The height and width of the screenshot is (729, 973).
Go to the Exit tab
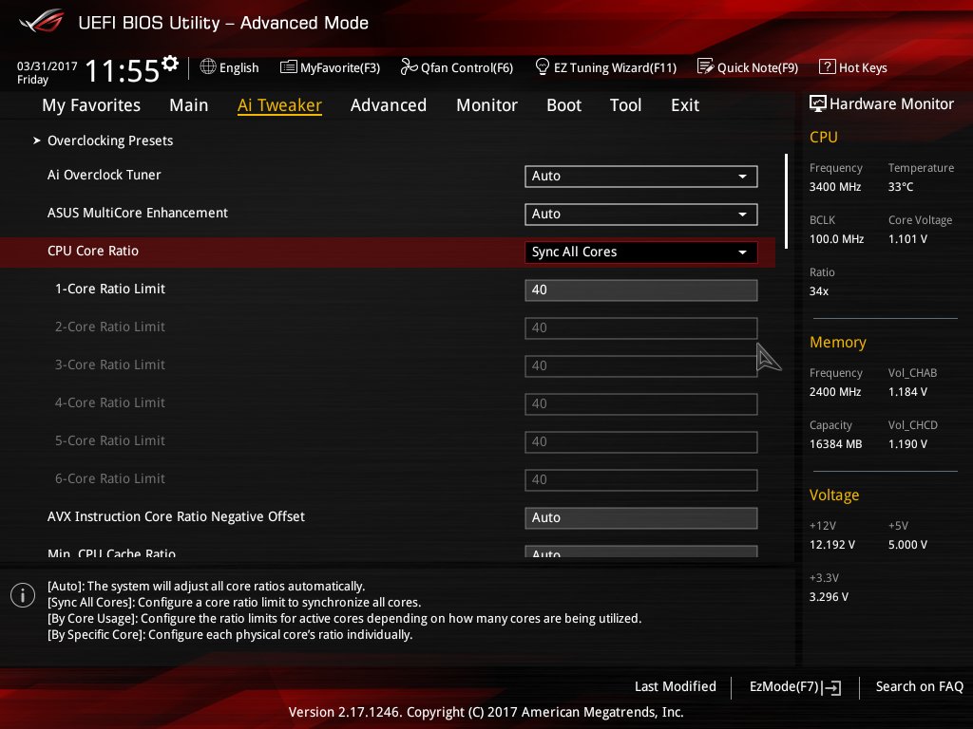(x=685, y=105)
